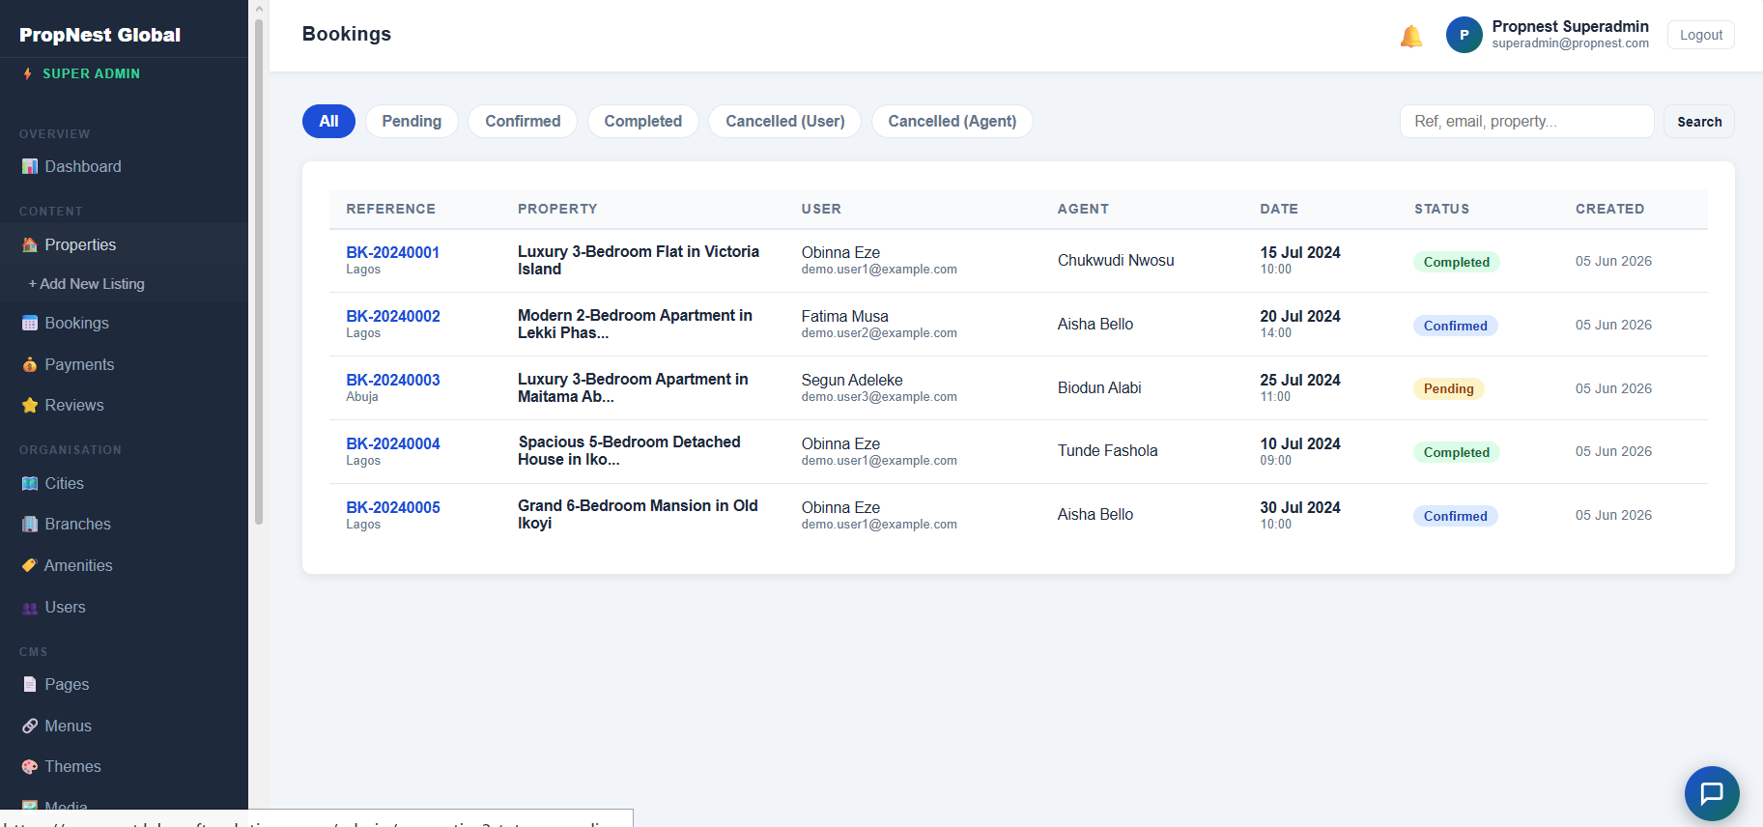
Task: Click the Propnest Superadmin avatar circle
Action: coord(1464,35)
